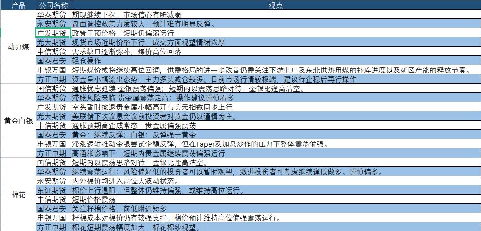Image resolution: width=481 pixels, height=231 pixels.
Task: Click 东证期货 in the 棉花 section
Action: [53, 190]
